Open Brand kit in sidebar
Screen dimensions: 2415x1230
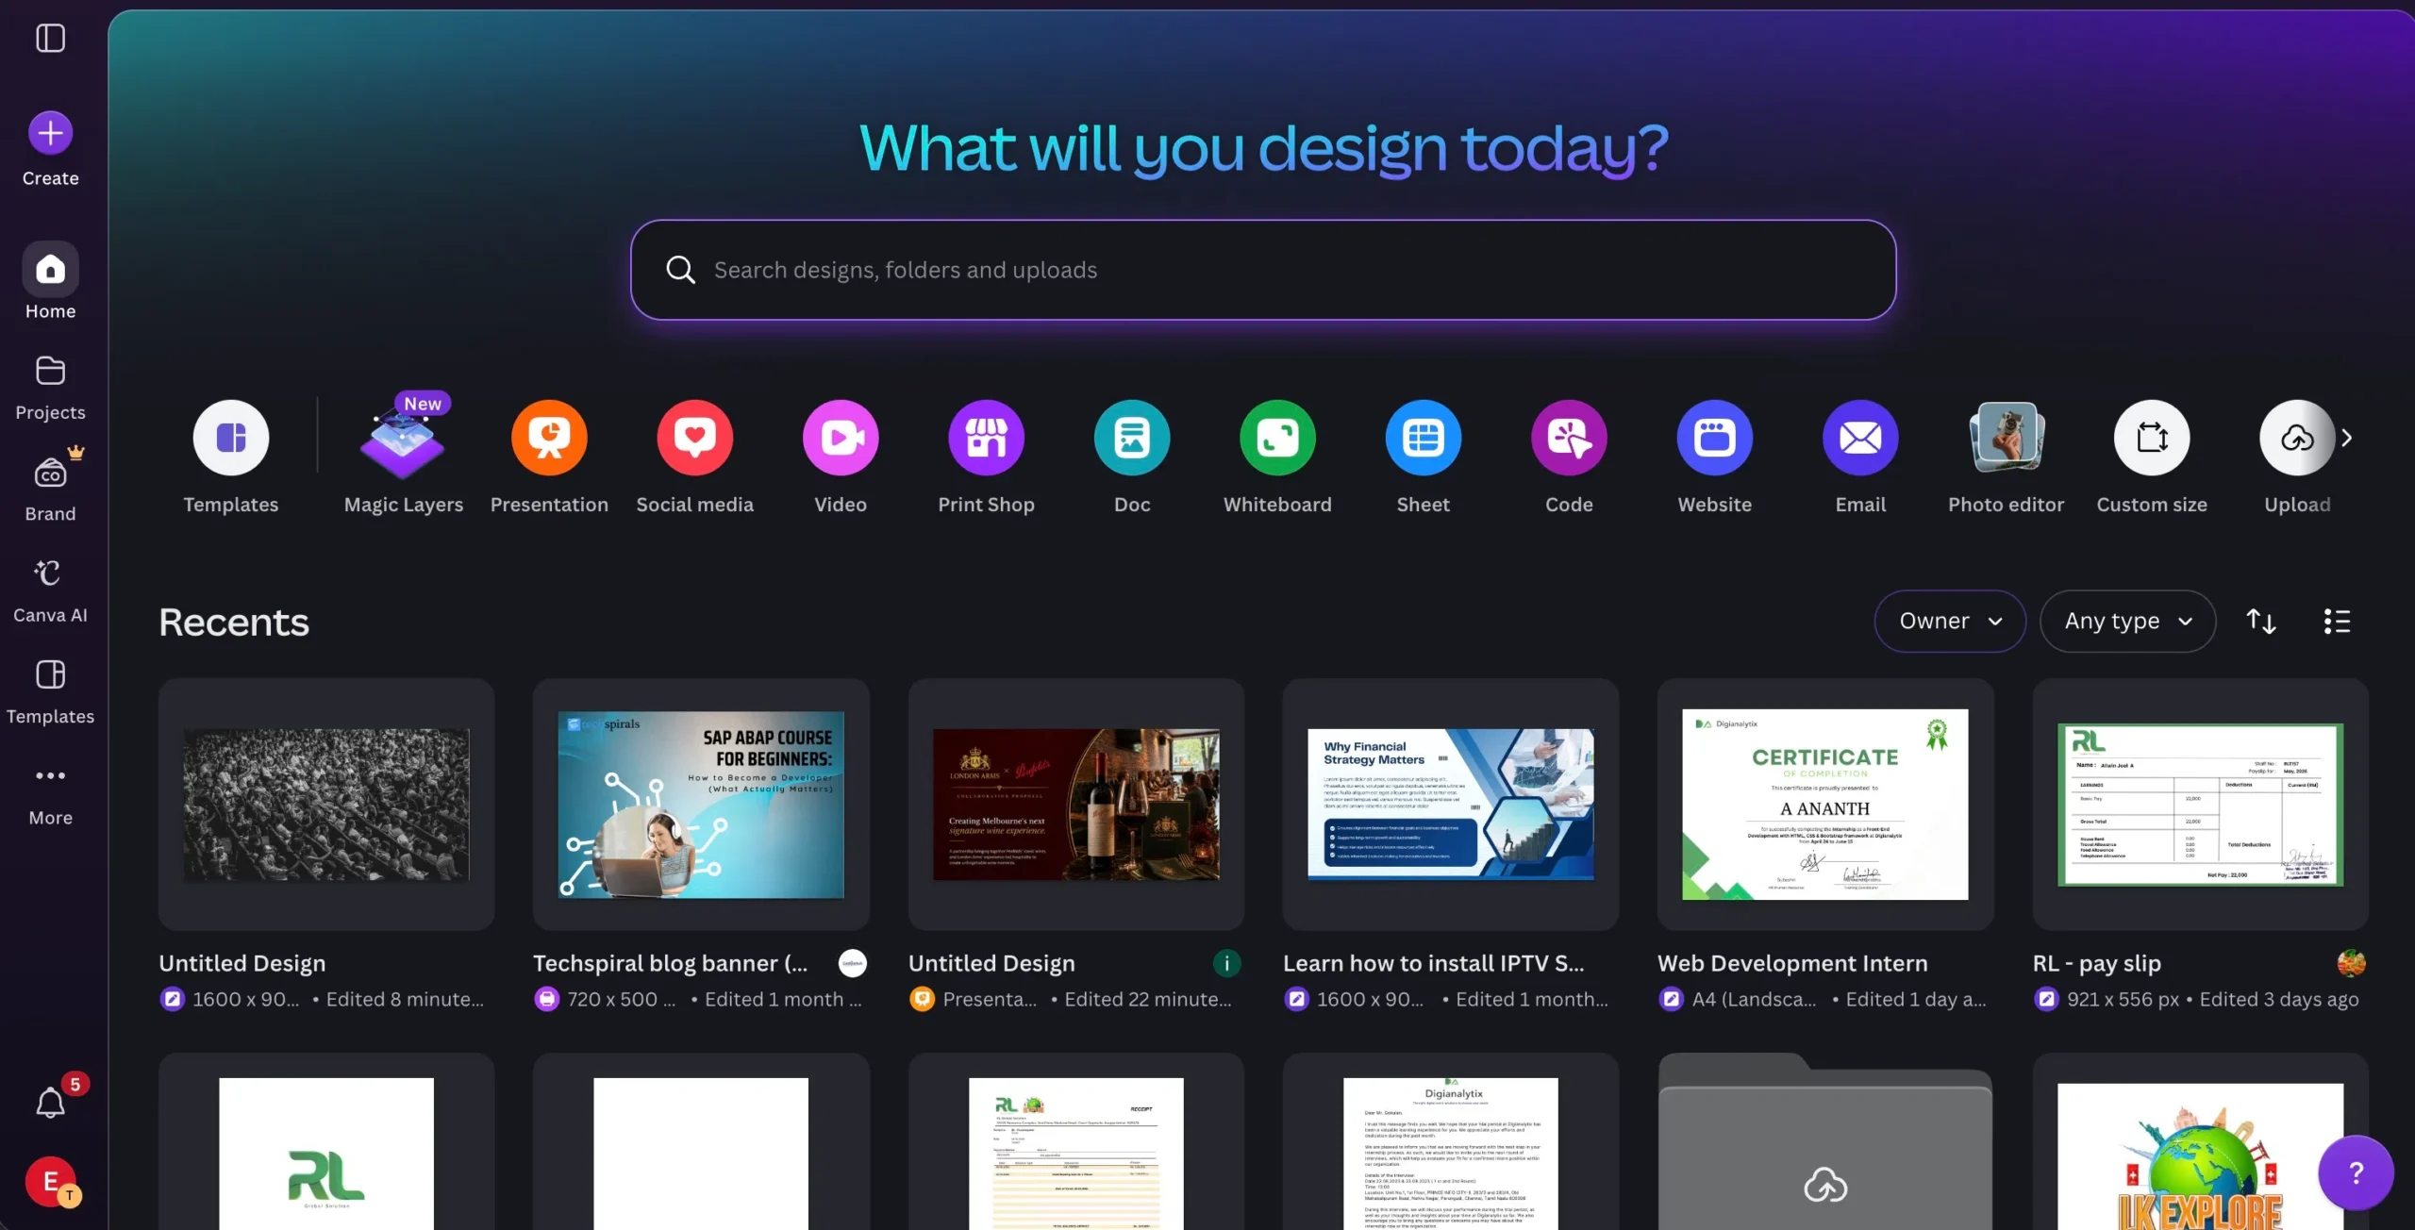50,488
